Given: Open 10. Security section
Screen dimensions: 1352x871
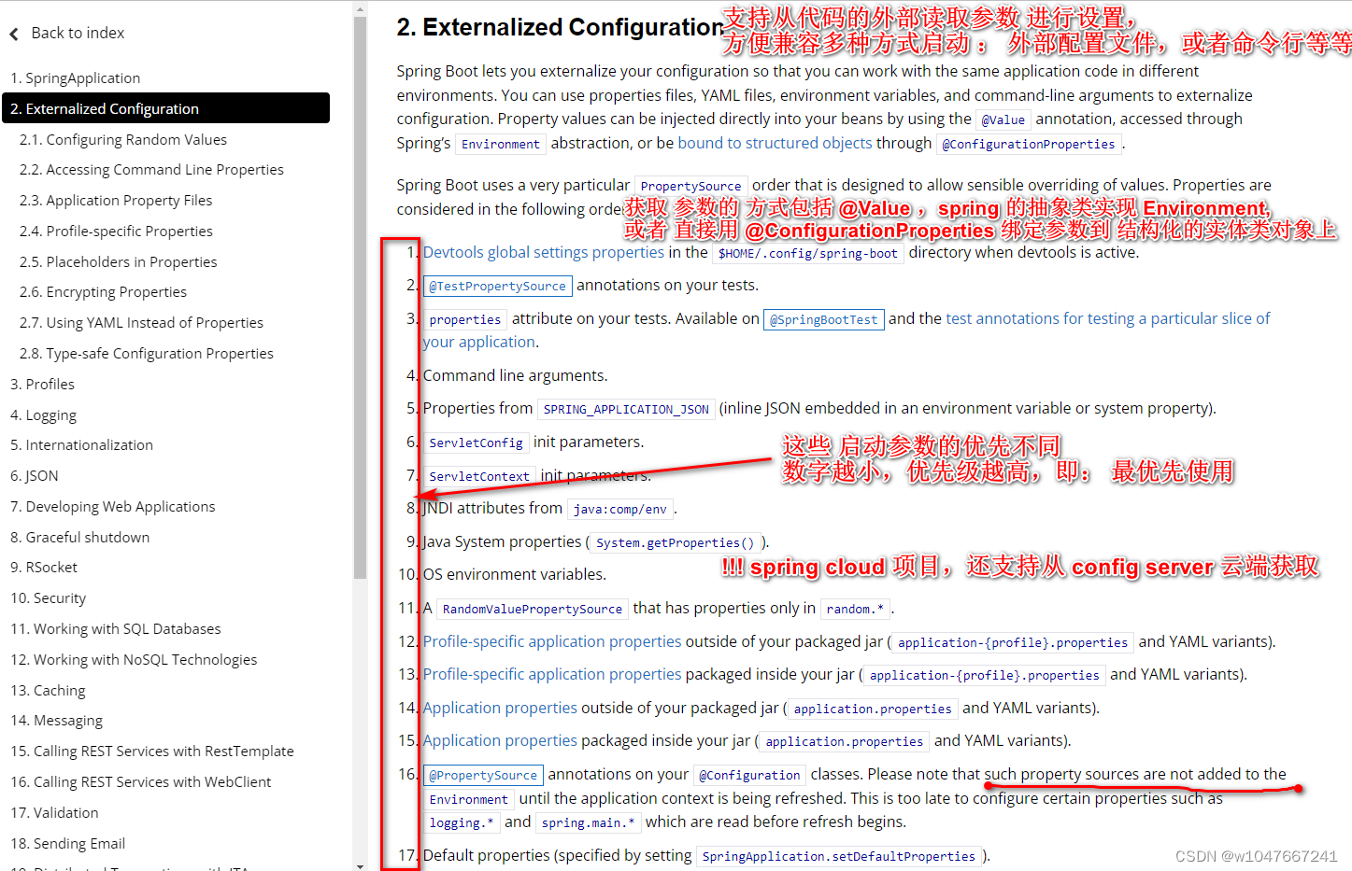Looking at the screenshot, I should 49,598.
